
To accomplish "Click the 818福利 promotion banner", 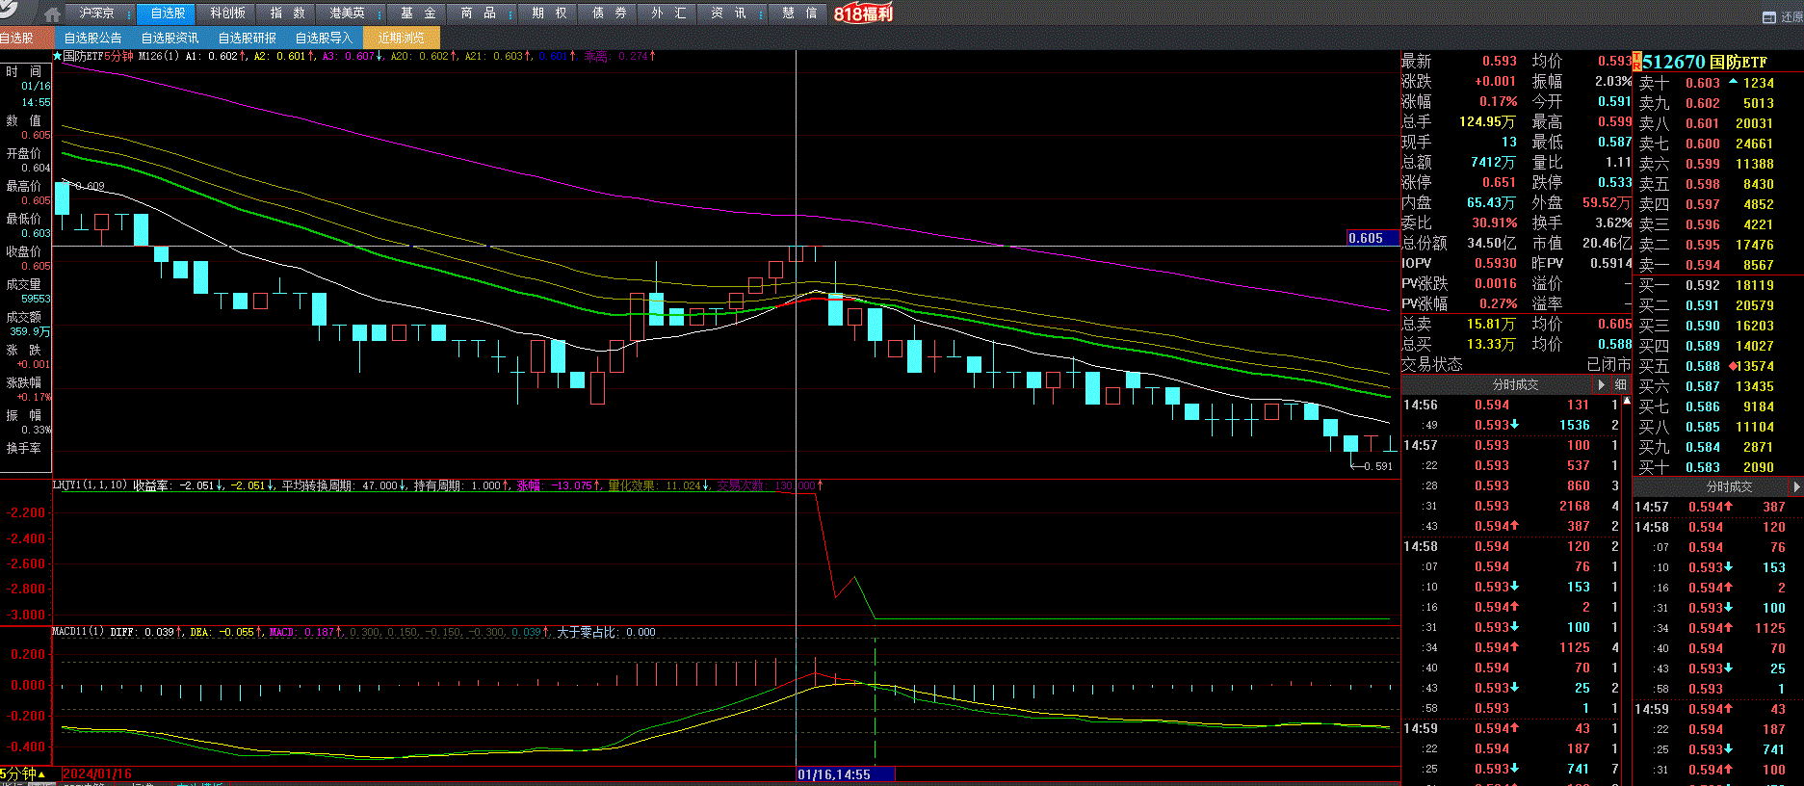I will [x=863, y=13].
